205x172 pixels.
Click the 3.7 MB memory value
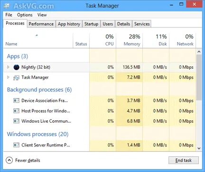134,100
